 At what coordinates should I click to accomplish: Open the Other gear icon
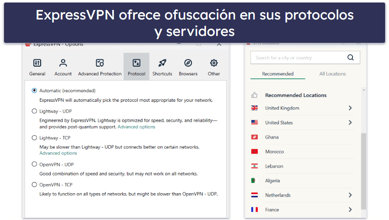click(214, 63)
